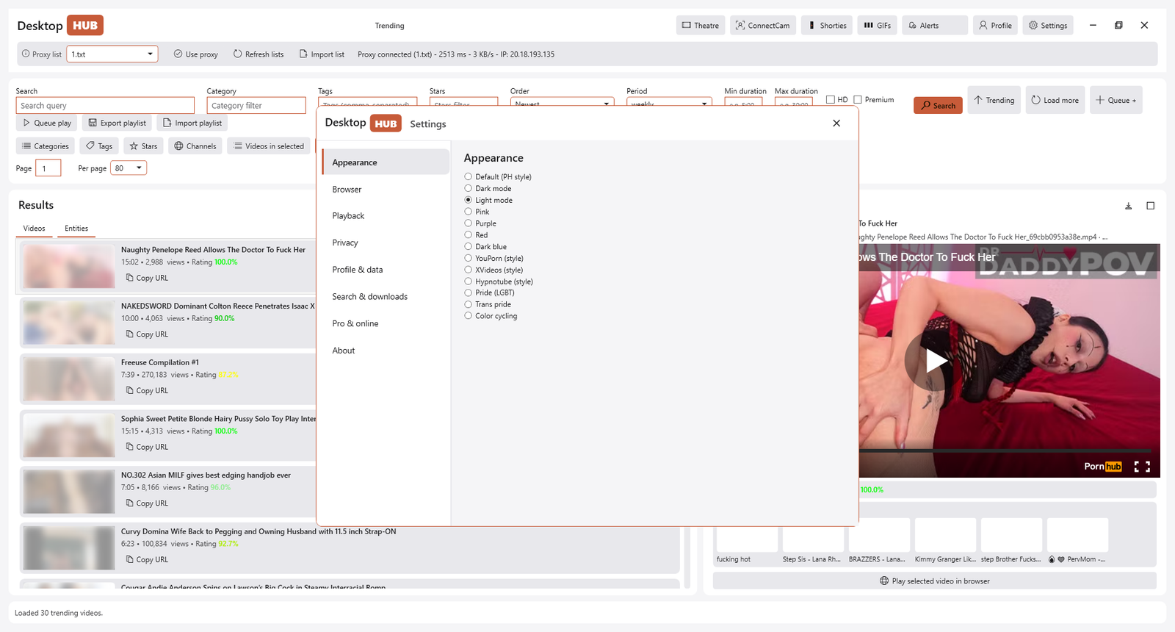This screenshot has height=632, width=1175.
Task: Open the Pro & online settings section
Action: coord(386,324)
